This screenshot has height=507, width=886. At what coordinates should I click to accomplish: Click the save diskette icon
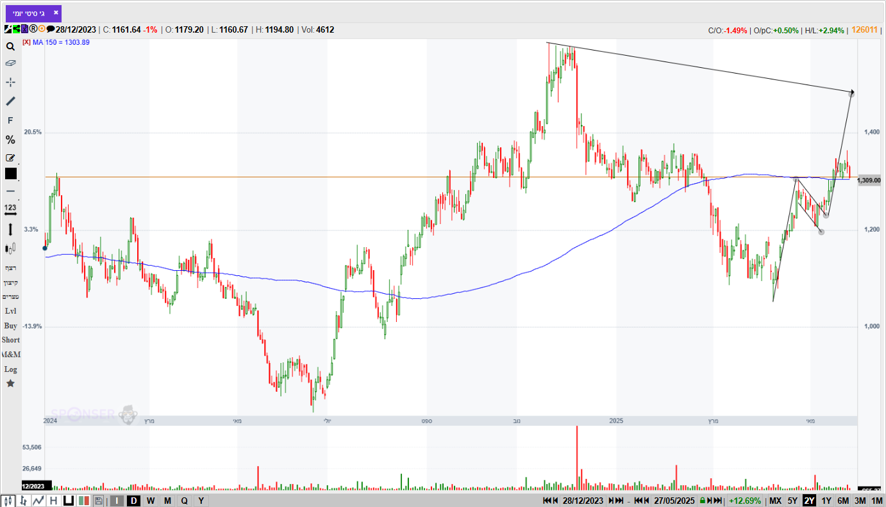click(98, 501)
